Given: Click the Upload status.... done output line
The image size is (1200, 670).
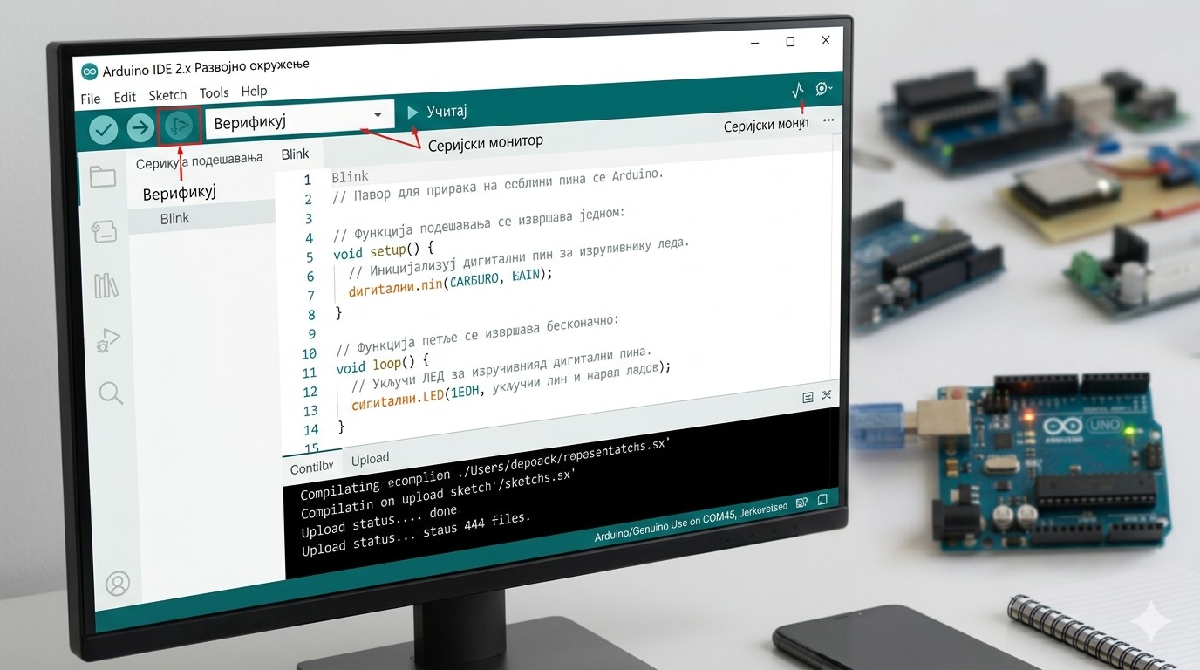Looking at the screenshot, I should tap(378, 522).
